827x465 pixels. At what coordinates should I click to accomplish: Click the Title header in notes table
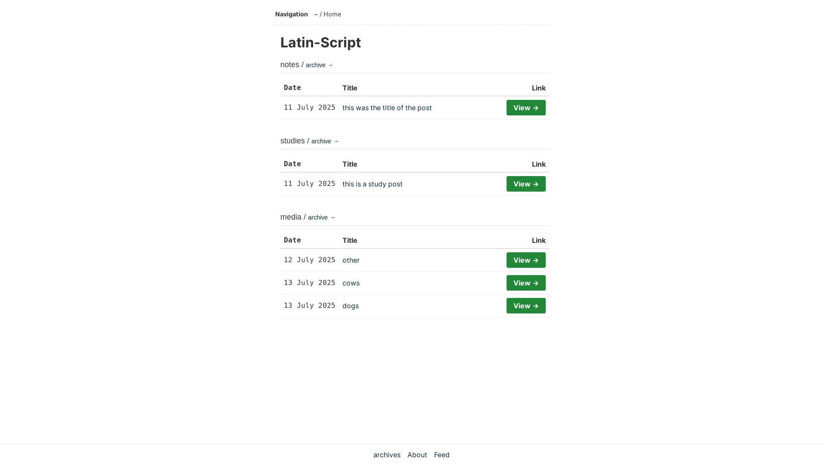pyautogui.click(x=350, y=88)
